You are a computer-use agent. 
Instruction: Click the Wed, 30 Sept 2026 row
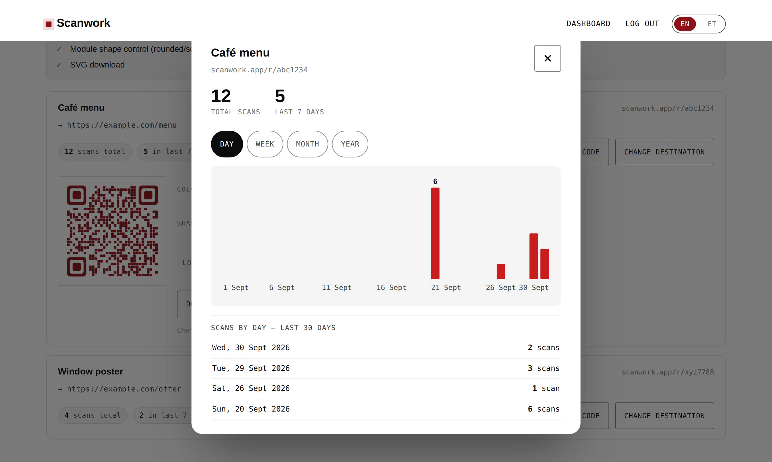tap(386, 348)
